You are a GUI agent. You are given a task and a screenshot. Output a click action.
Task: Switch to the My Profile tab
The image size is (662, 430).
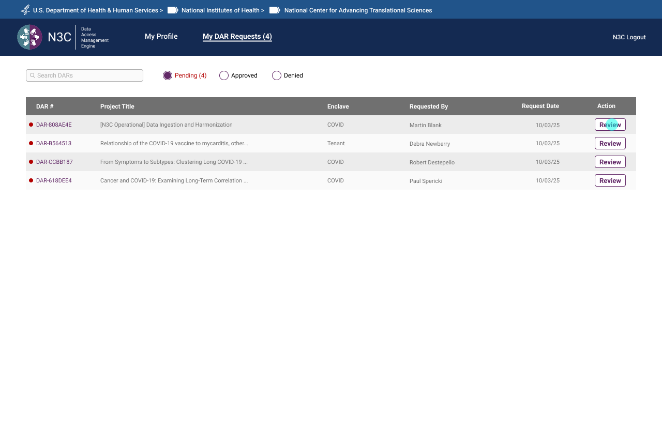pyautogui.click(x=161, y=36)
